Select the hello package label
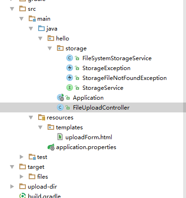 point(63,39)
